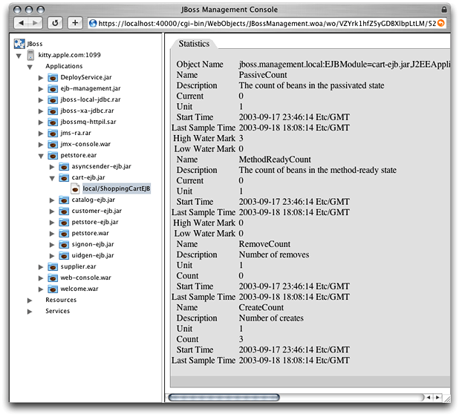
Task: Expand the Services tree node
Action: click(30, 311)
